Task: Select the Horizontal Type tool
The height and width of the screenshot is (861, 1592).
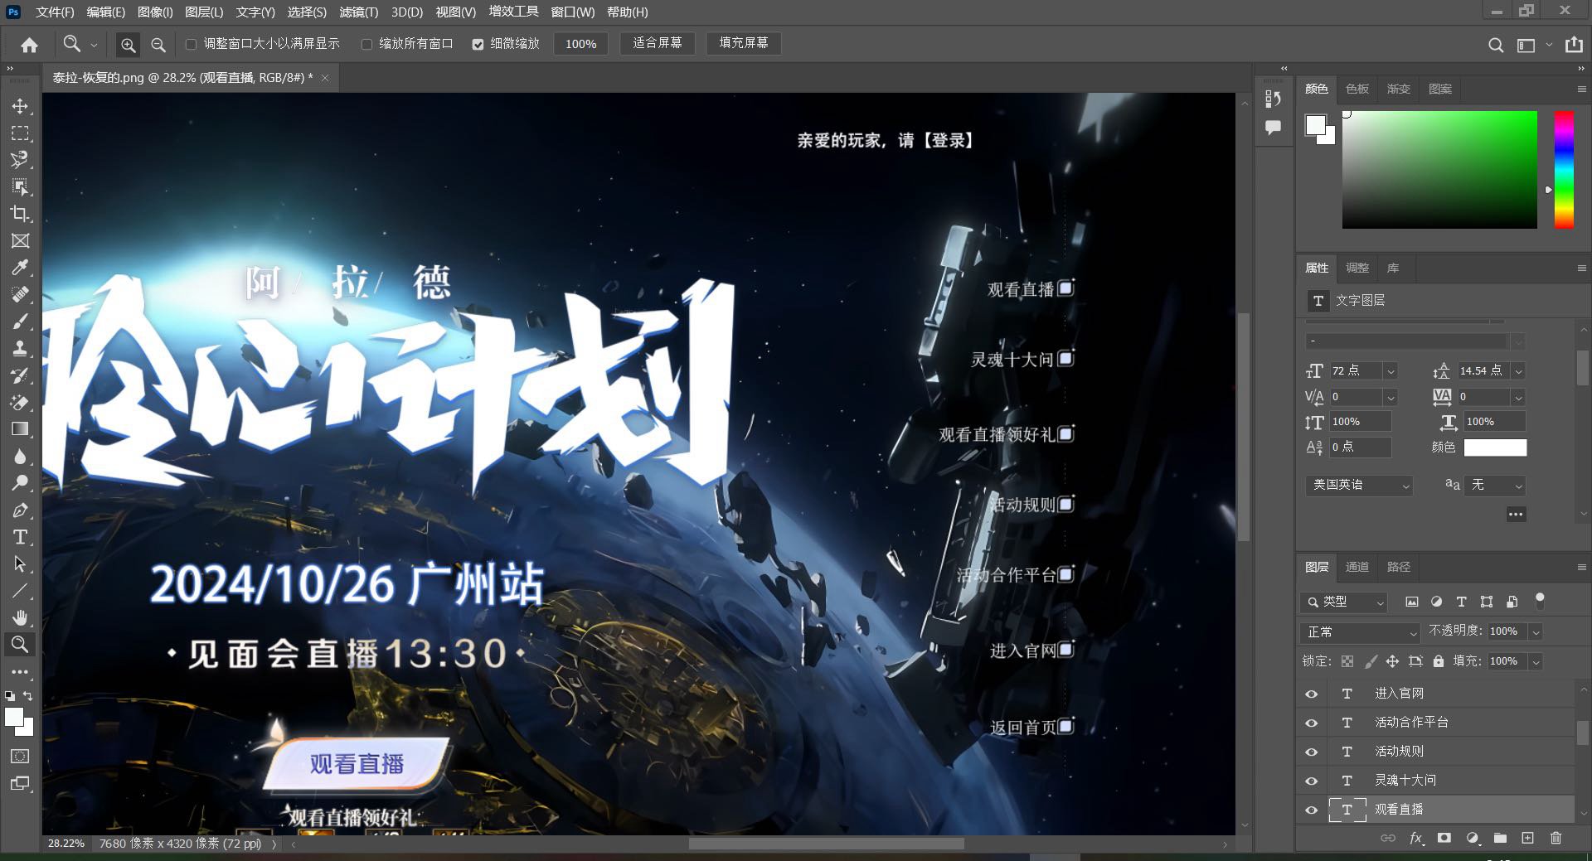Action: (x=20, y=537)
